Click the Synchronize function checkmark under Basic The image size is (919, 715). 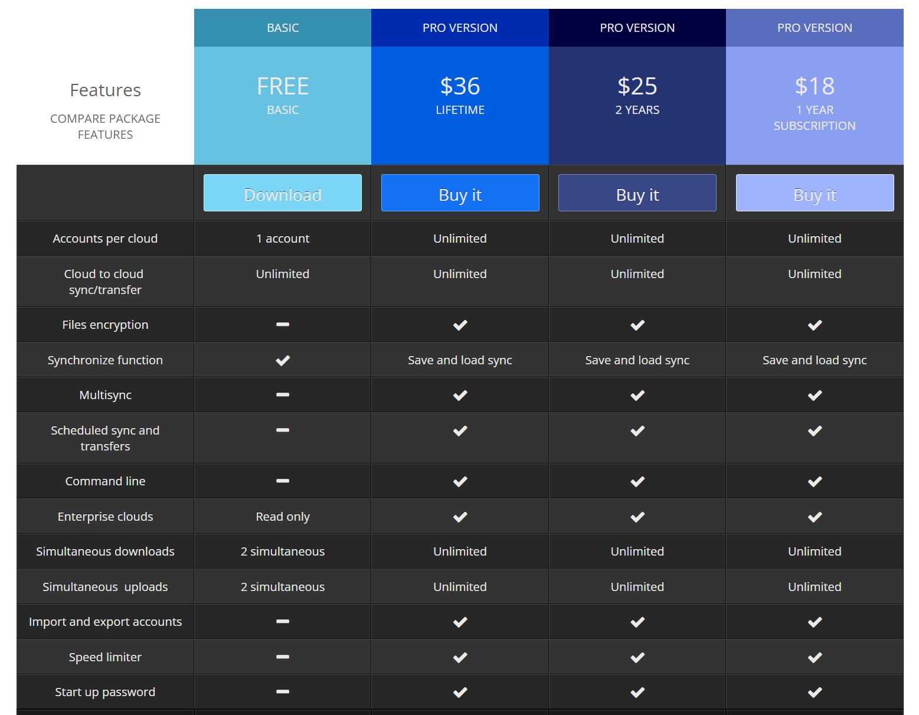coord(283,360)
